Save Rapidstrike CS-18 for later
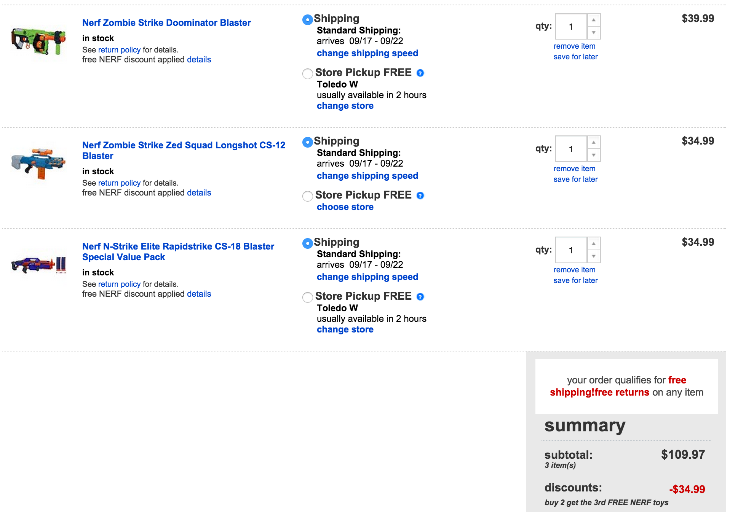 coord(575,280)
